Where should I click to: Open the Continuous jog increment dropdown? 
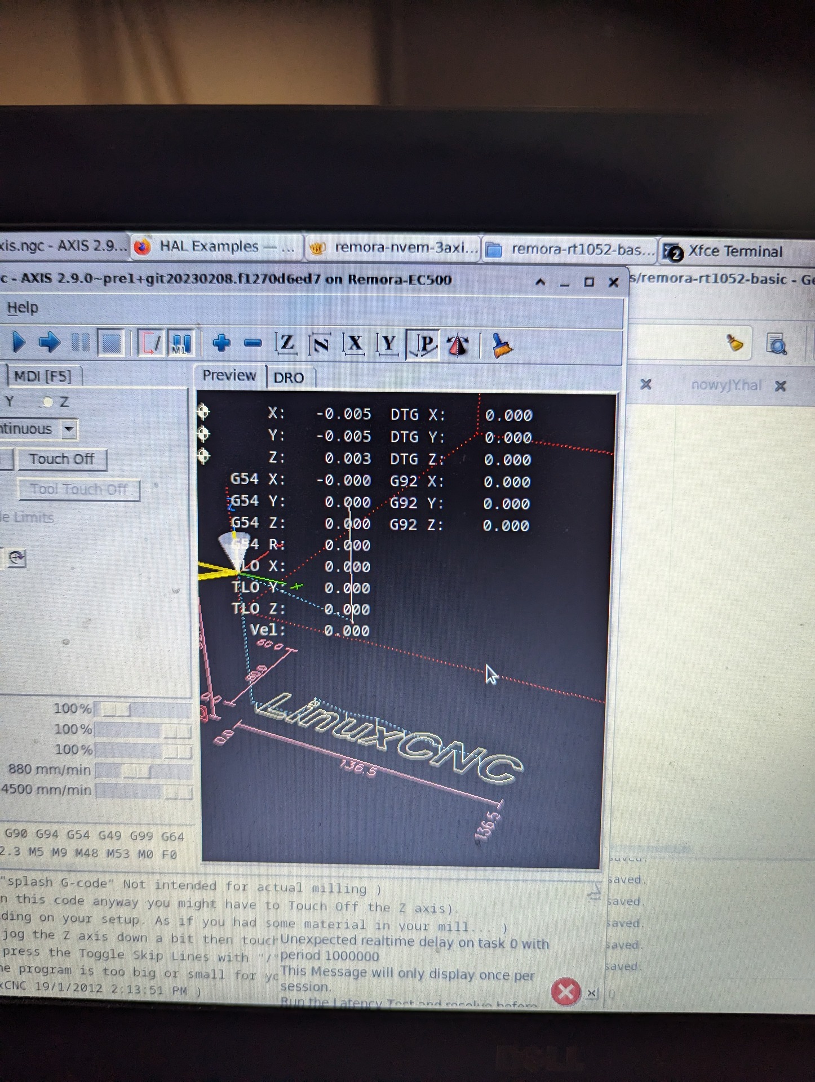69,429
